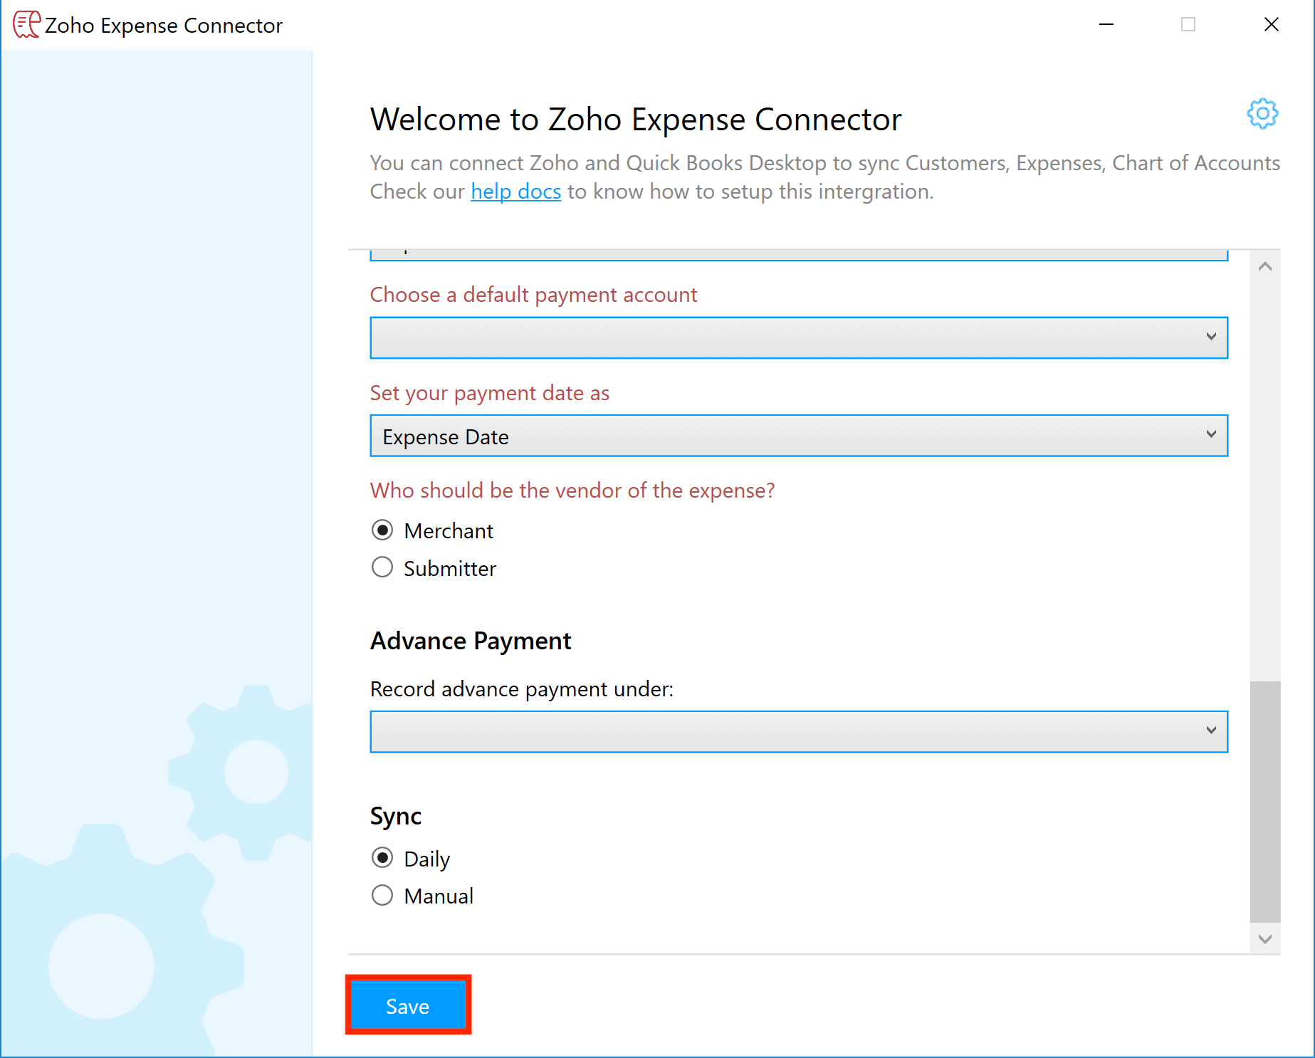Viewport: 1315px width, 1058px height.
Task: Click the scrollbar up arrow
Action: (1265, 266)
